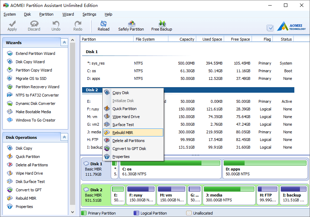310x217 pixels.
Task: Select the *: sys_res partition row
Action: (188, 63)
